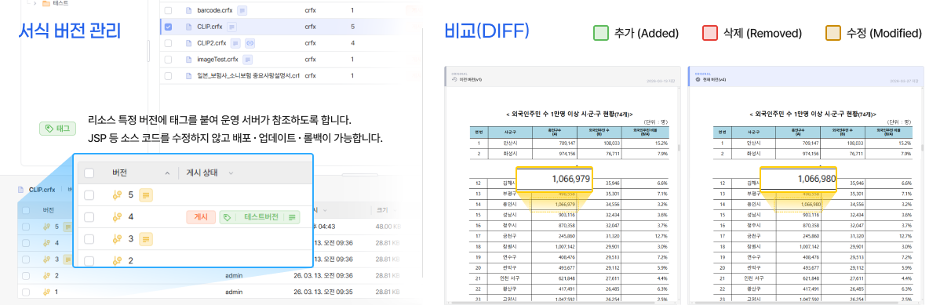Open version 5 yellow note icon in callout
The width and height of the screenshot is (940, 305).
146,194
